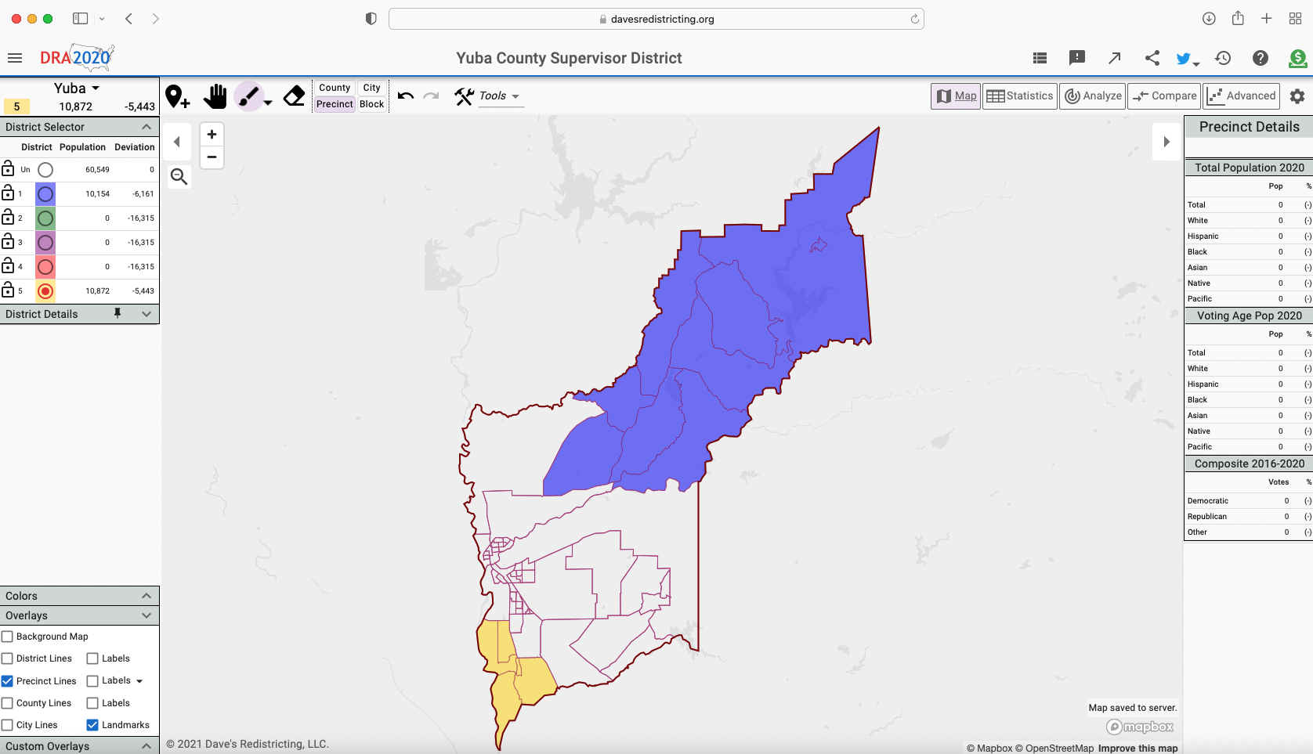Switch to the Compare tab

pos(1164,96)
